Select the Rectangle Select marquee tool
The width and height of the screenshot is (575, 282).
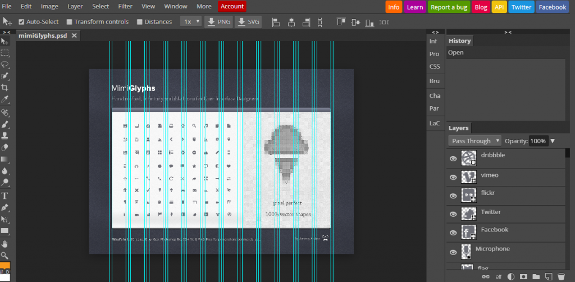(x=4, y=53)
